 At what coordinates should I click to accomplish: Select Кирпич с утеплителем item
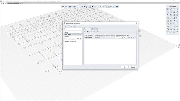[73, 41]
